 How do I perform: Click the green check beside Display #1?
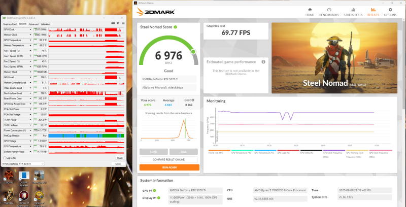coord(158,198)
